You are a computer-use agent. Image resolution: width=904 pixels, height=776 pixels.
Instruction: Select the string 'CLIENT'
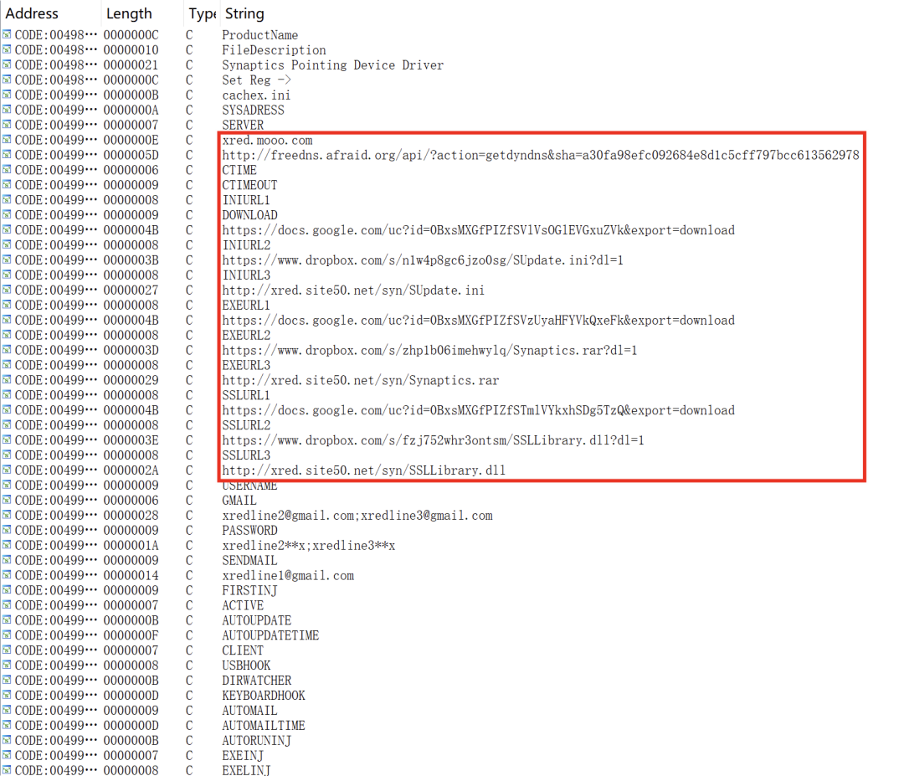click(243, 650)
